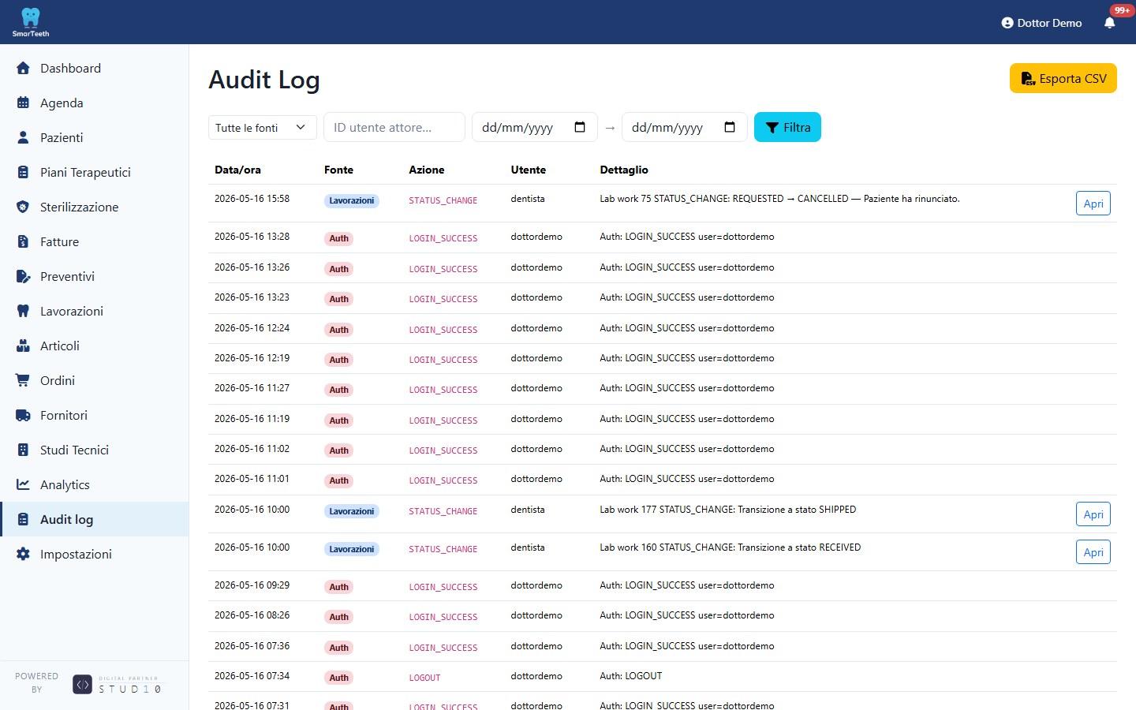Click the timestamp 2026-05-16 08:26

[x=252, y=615]
